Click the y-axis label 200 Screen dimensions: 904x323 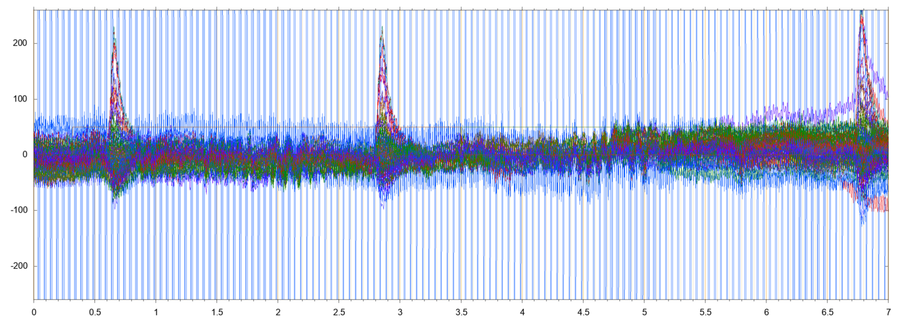click(21, 43)
